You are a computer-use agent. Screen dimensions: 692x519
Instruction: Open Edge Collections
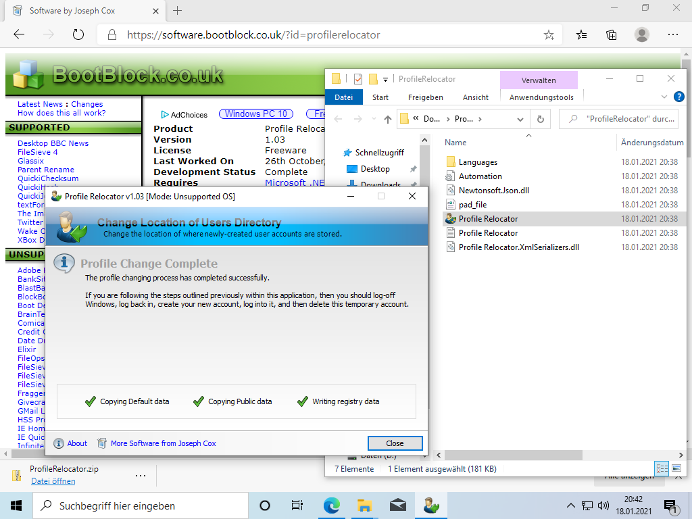[611, 35]
